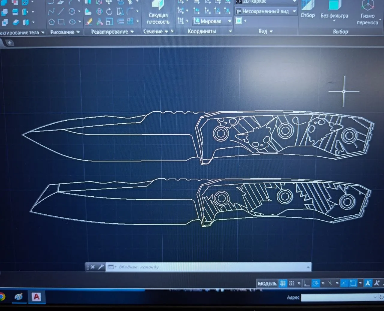Close the command line window

tap(93, 267)
